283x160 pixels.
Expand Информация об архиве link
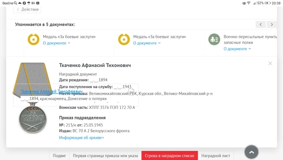[81, 138]
